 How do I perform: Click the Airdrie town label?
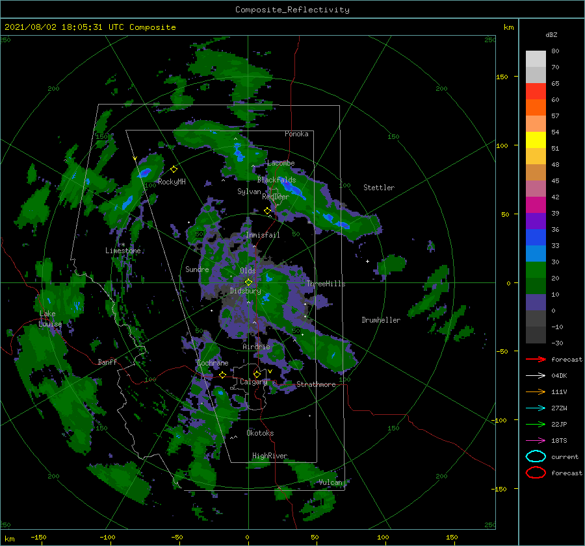256,347
